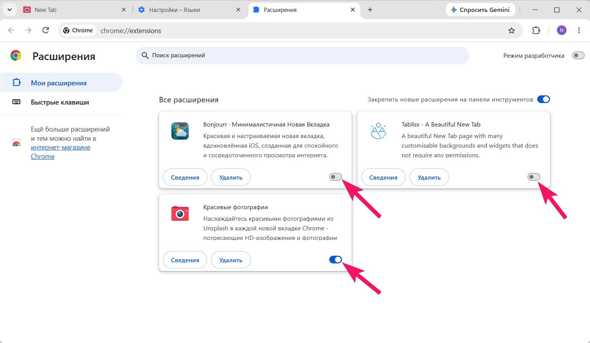Click the back navigation arrow
Viewport: 590px width, 343px height.
(x=11, y=30)
